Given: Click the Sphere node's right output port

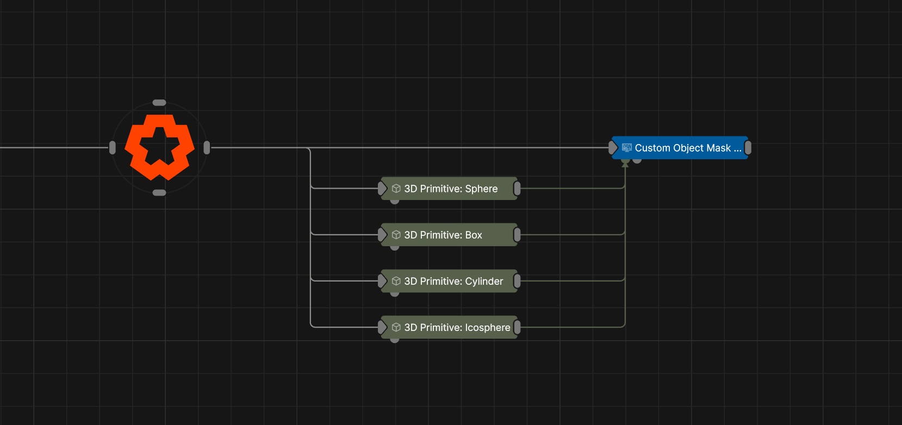Looking at the screenshot, I should 517,189.
